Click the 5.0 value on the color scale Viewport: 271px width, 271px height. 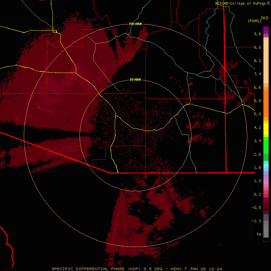click(x=257, y=114)
